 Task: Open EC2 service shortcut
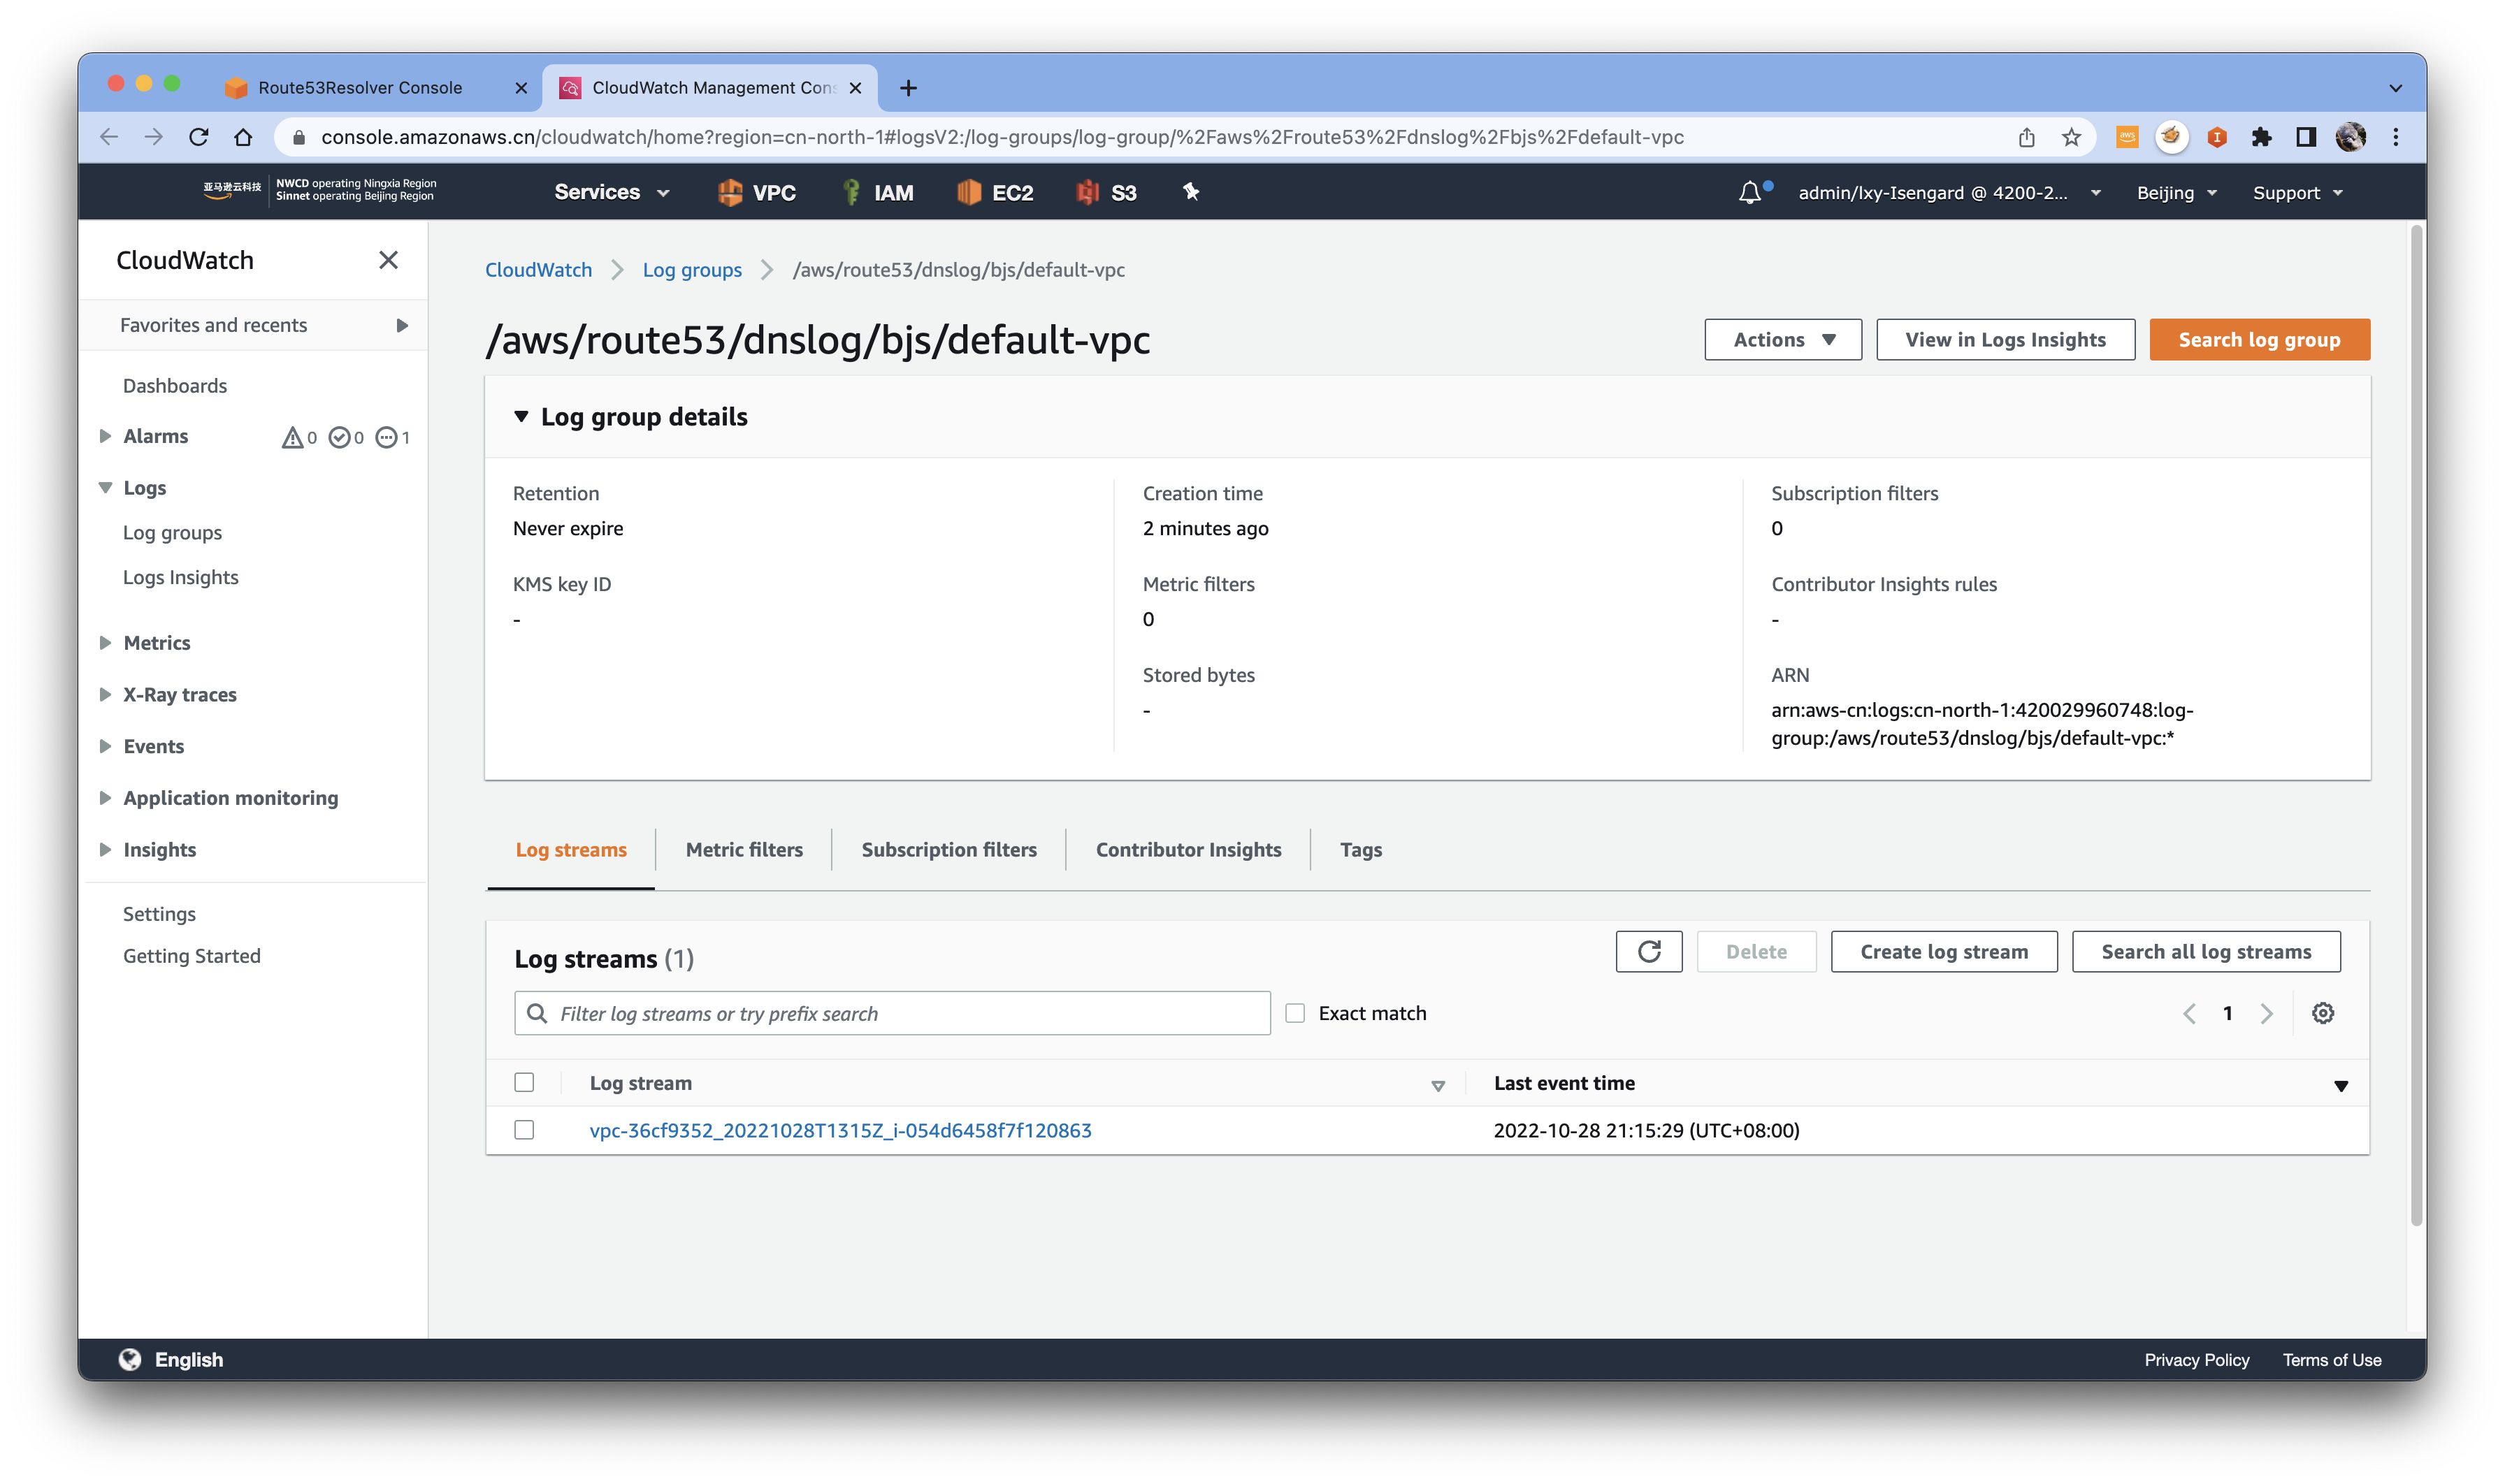[995, 192]
